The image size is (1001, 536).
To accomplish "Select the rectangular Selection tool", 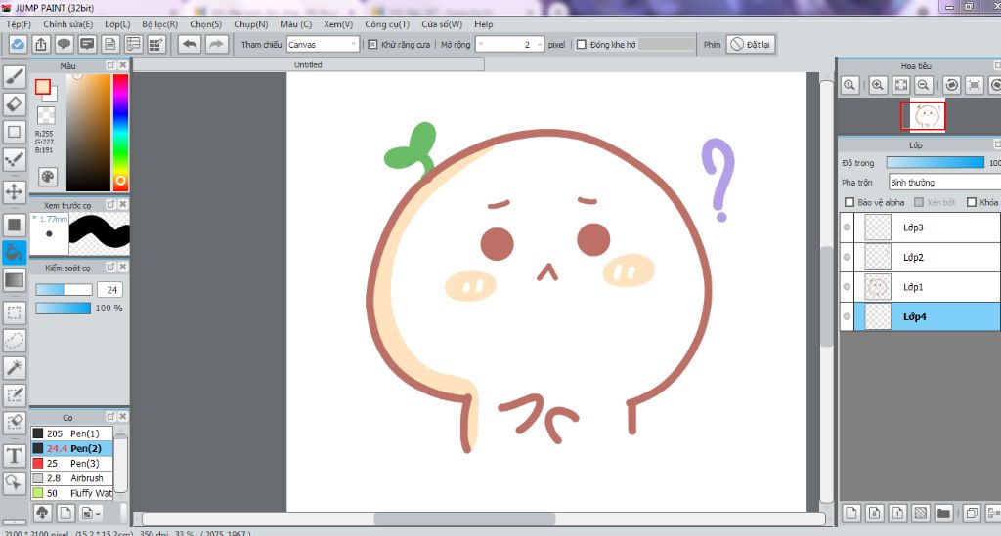I will (x=14, y=313).
